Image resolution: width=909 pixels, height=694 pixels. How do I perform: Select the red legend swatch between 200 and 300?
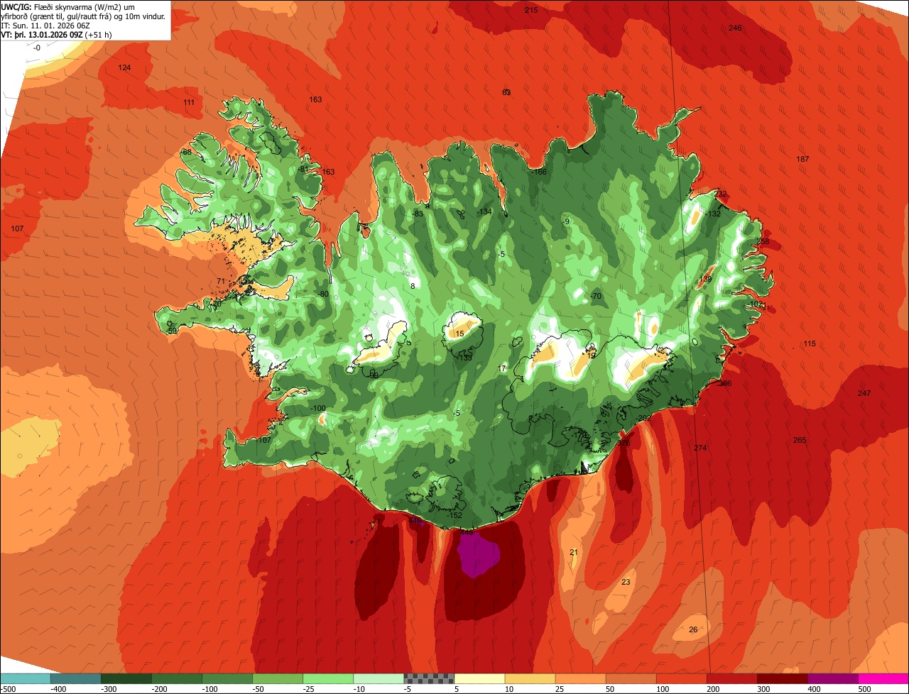point(731,678)
